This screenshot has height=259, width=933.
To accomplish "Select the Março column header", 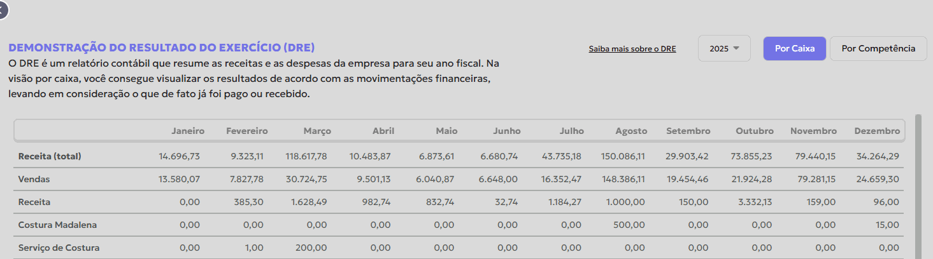I will 317,131.
